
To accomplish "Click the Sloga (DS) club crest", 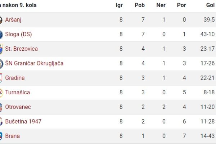I will tap(1, 35).
